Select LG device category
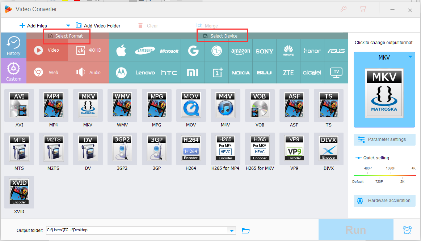The height and width of the screenshot is (241, 421). coord(217,50)
